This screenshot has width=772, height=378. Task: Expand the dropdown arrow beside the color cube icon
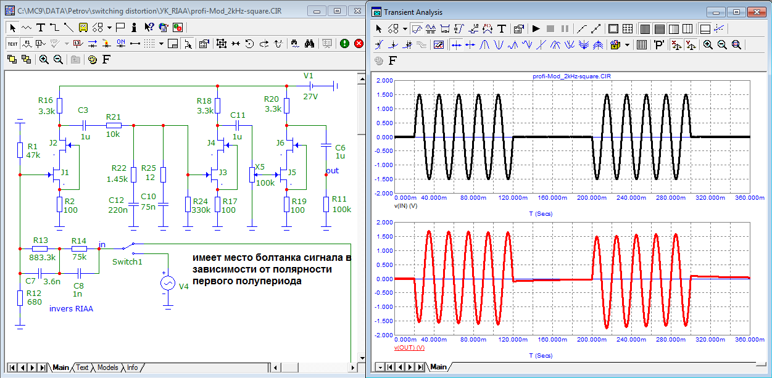(x=627, y=44)
